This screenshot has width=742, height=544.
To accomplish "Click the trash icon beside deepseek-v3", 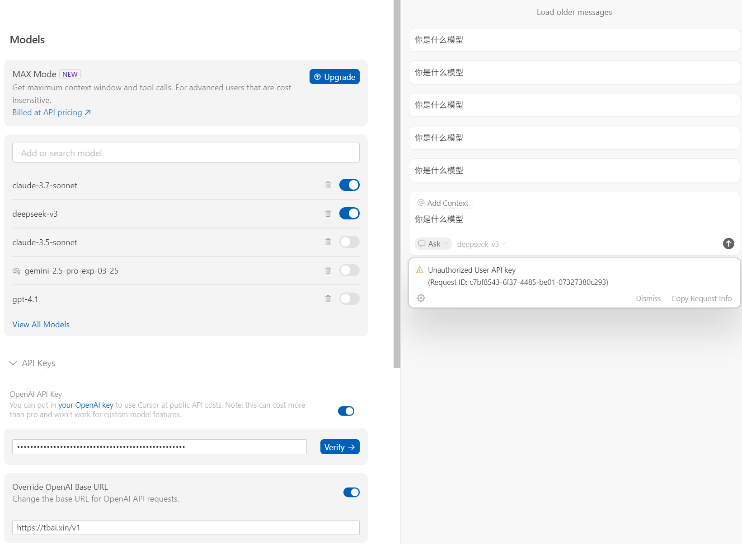I will [328, 214].
